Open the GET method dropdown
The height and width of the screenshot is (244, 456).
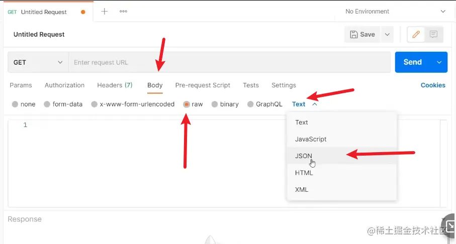(38, 62)
